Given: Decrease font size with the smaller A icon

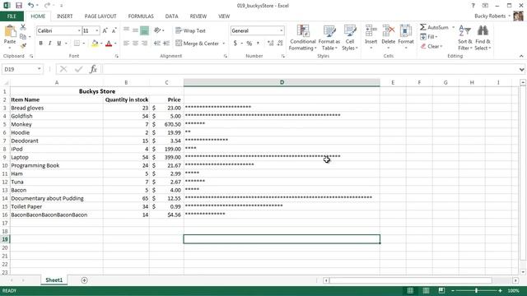Looking at the screenshot, I should tap(114, 30).
